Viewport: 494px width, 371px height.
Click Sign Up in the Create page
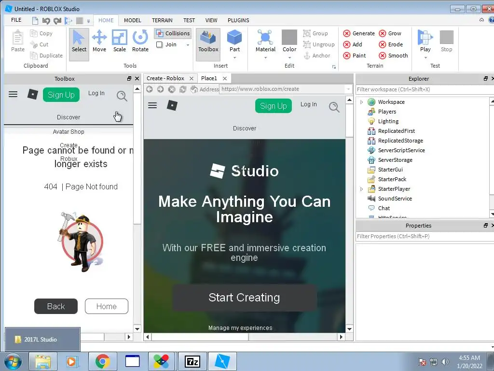(x=274, y=106)
